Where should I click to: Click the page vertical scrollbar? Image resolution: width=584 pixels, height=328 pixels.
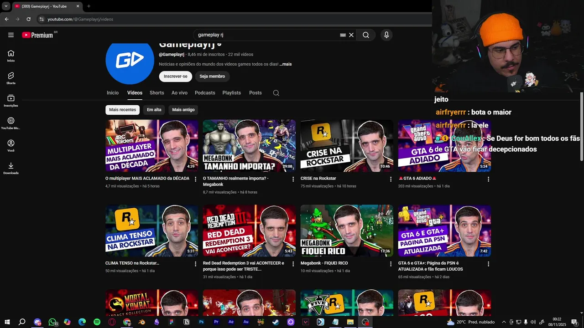pyautogui.click(x=581, y=127)
